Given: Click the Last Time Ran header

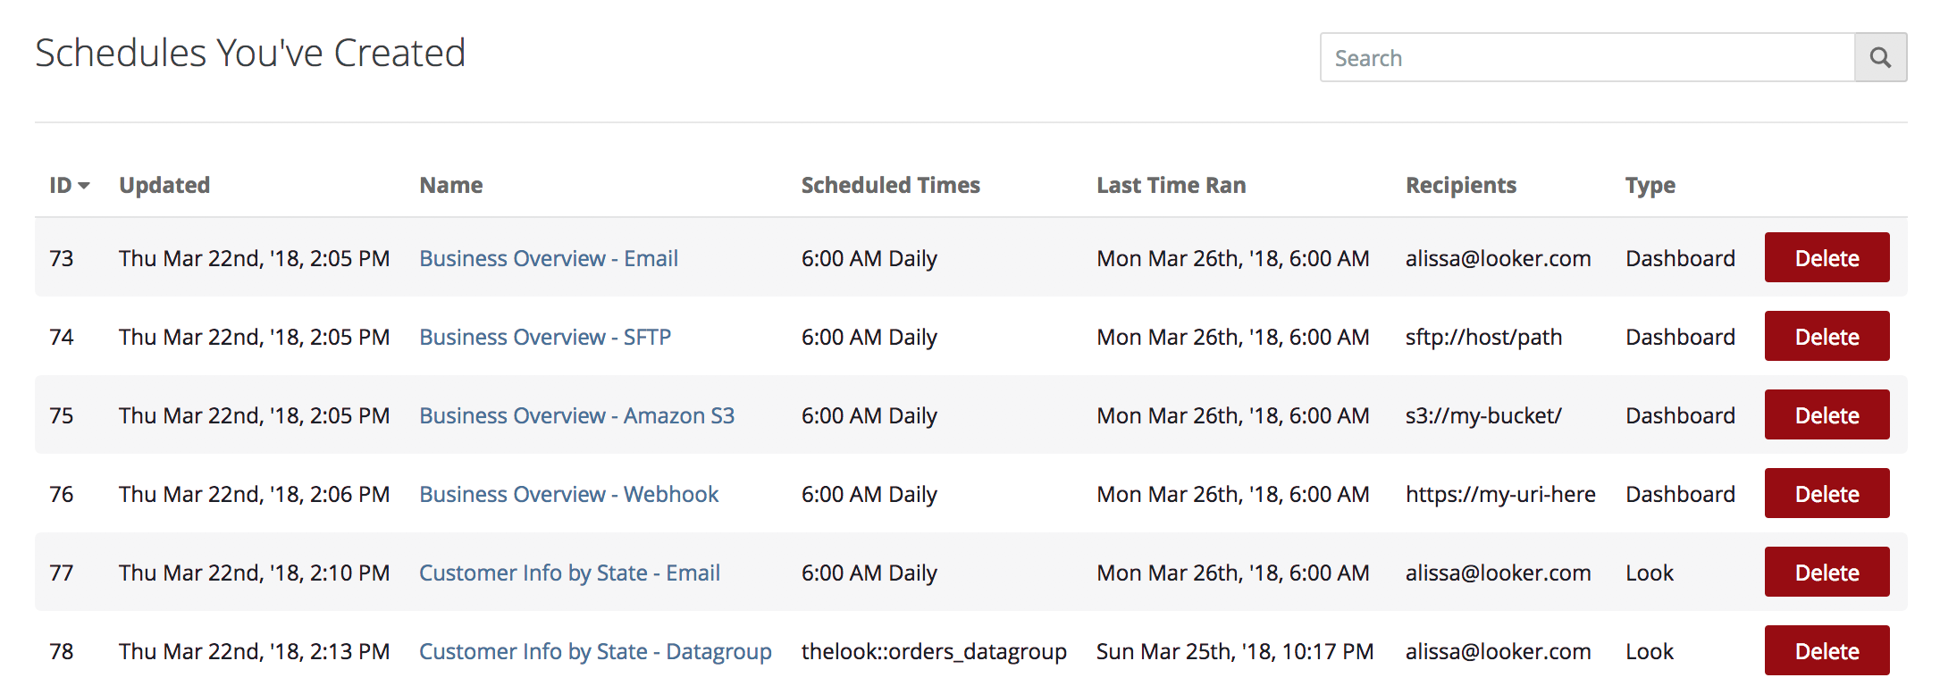Looking at the screenshot, I should (1171, 185).
